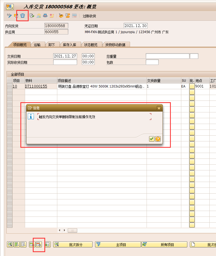Switch to the 项目概览 tab
The height and width of the screenshot is (256, 216).
click(x=20, y=44)
